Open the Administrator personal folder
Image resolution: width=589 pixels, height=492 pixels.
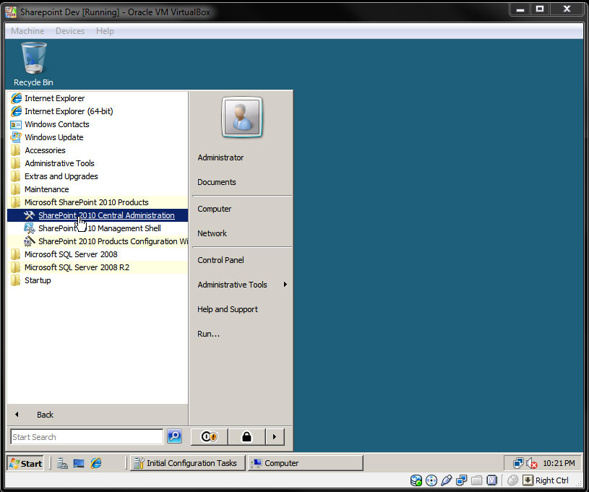[220, 157]
